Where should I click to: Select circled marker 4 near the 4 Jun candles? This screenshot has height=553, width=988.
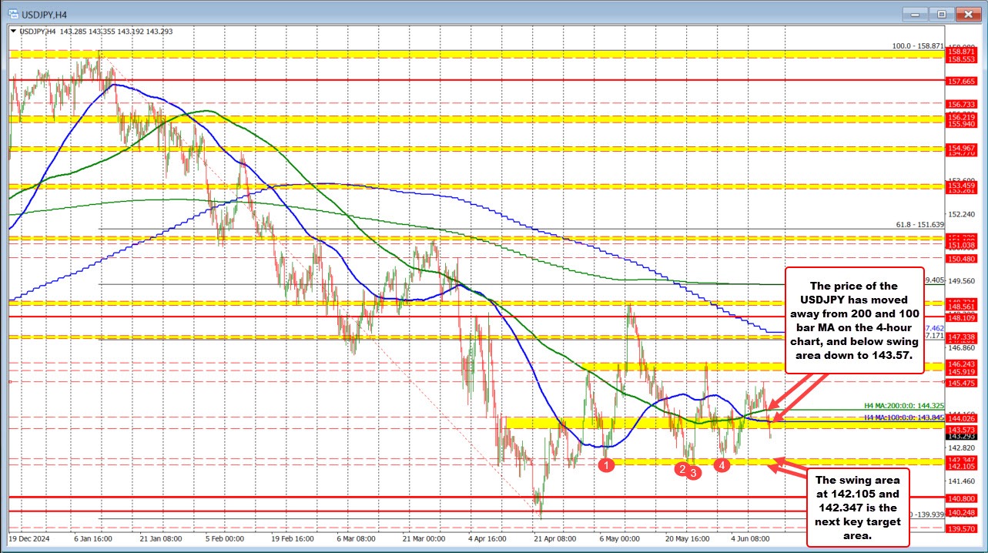click(x=722, y=464)
